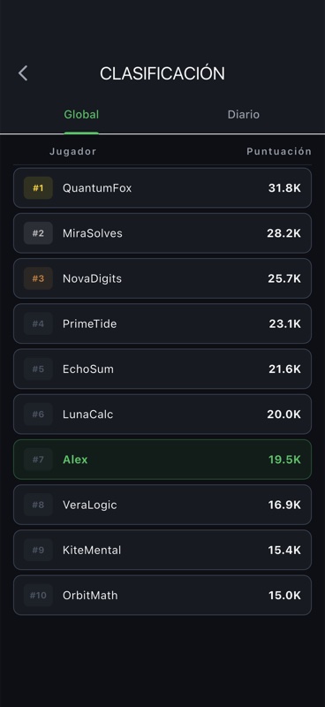Screen dimensions: 325x707
Task: Click the silver #2 rank badge
Action: [38, 233]
